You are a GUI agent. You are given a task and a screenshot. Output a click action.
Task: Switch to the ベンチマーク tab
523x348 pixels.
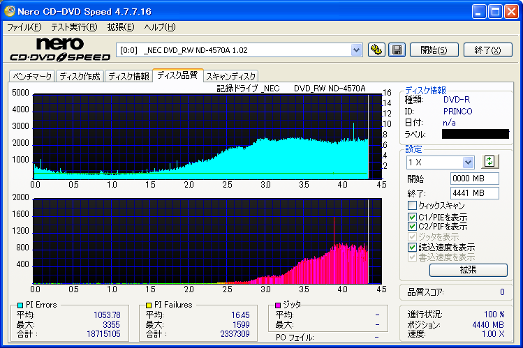[x=32, y=76]
